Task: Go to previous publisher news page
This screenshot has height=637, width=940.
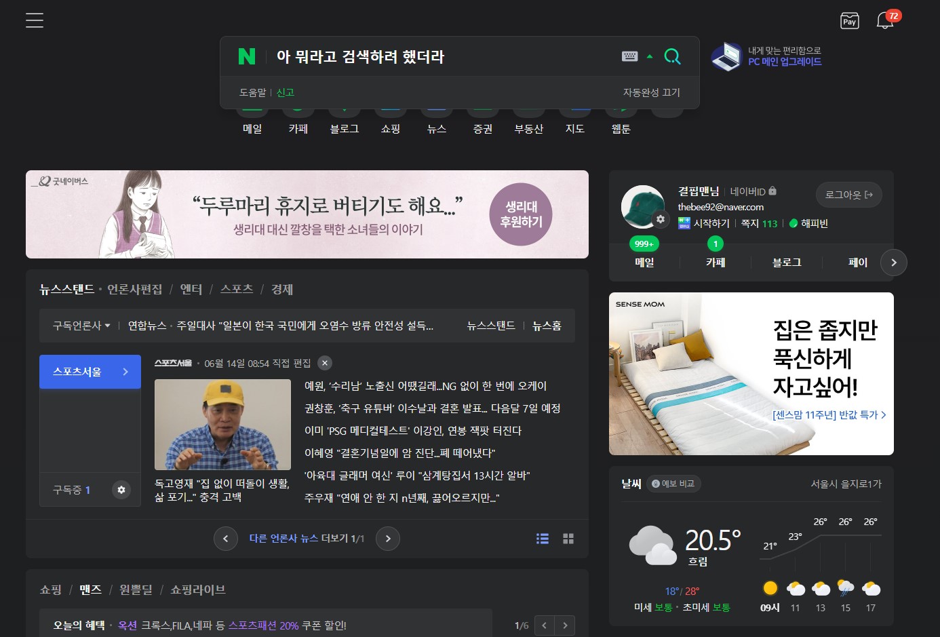Action: pos(226,539)
